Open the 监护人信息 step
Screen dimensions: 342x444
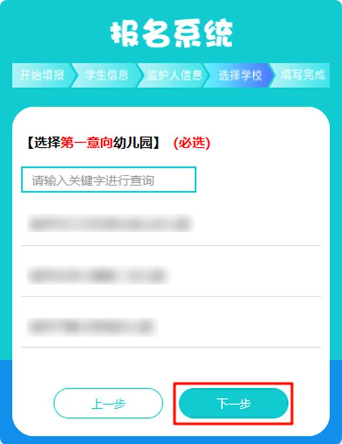click(x=174, y=75)
